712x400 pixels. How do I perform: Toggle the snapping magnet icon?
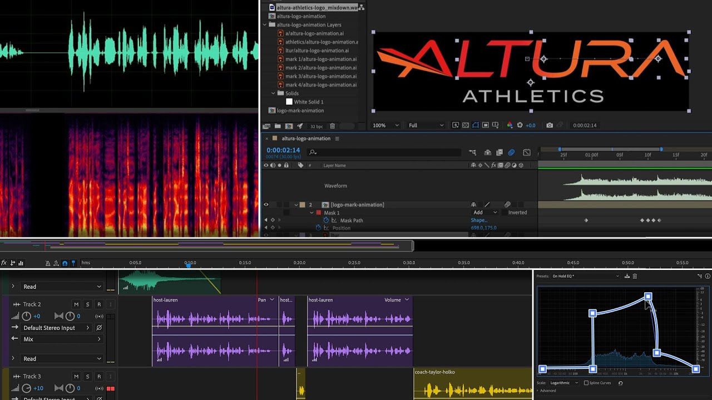click(65, 263)
